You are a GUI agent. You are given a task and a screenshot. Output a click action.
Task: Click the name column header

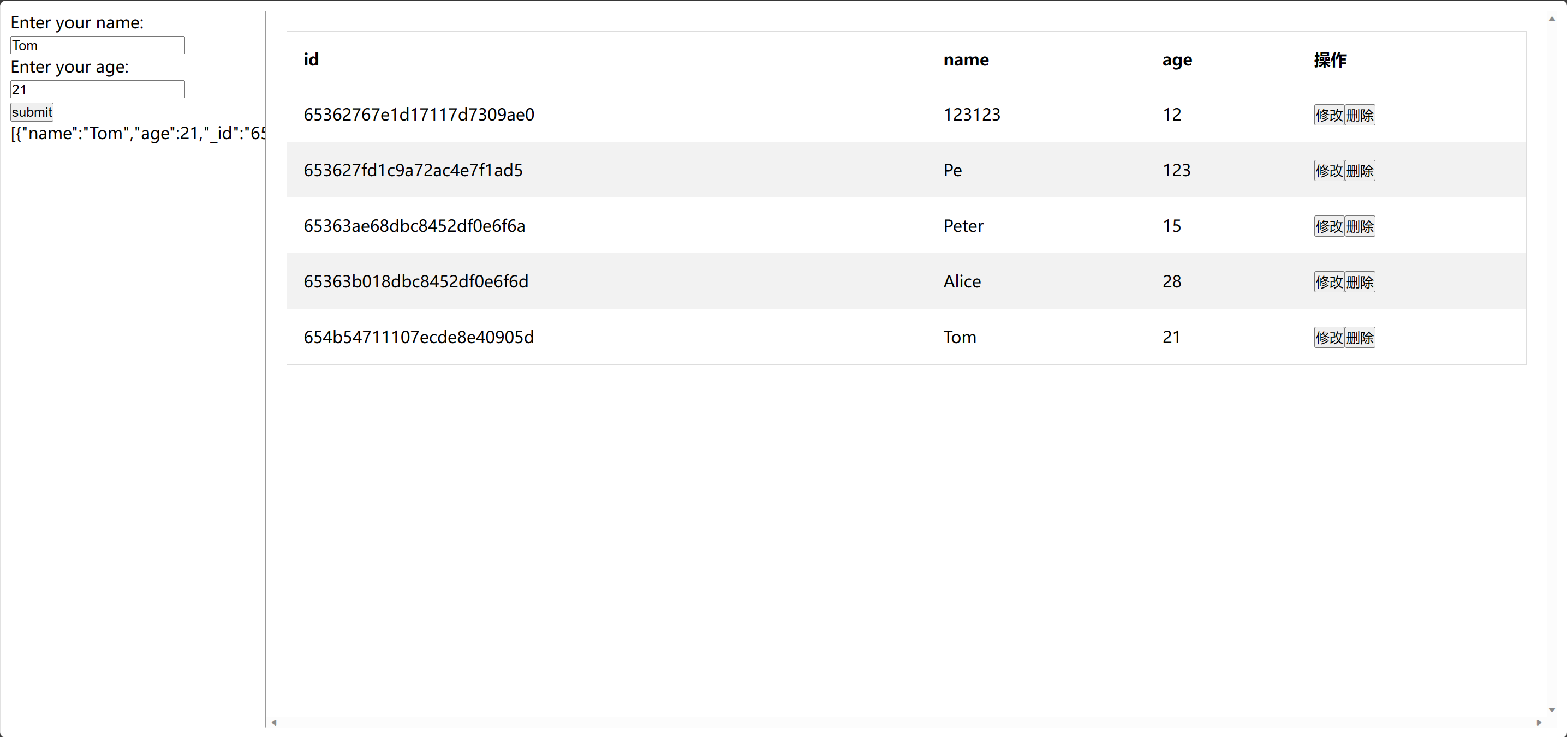pyautogui.click(x=964, y=59)
